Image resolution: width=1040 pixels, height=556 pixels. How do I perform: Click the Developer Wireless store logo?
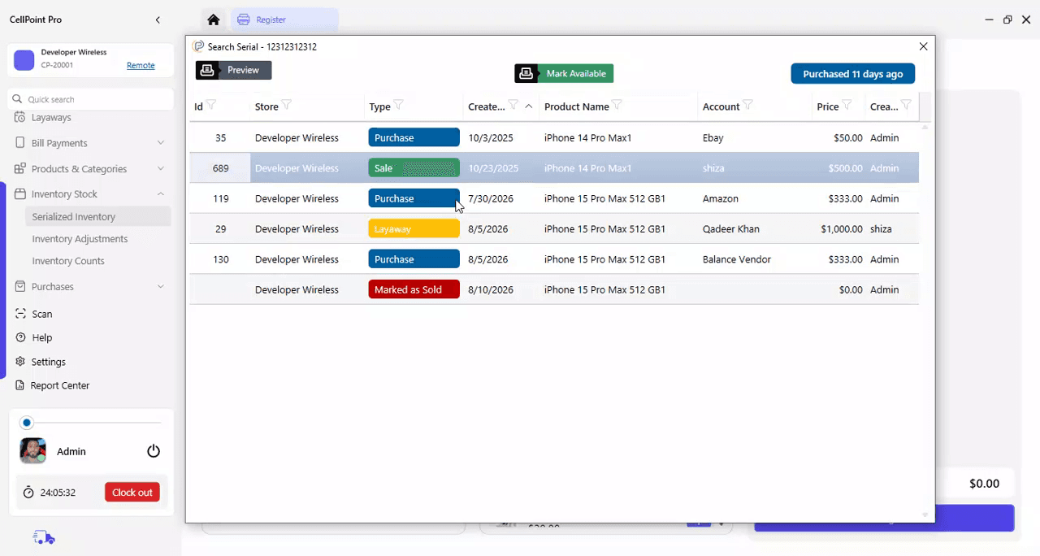tap(24, 59)
